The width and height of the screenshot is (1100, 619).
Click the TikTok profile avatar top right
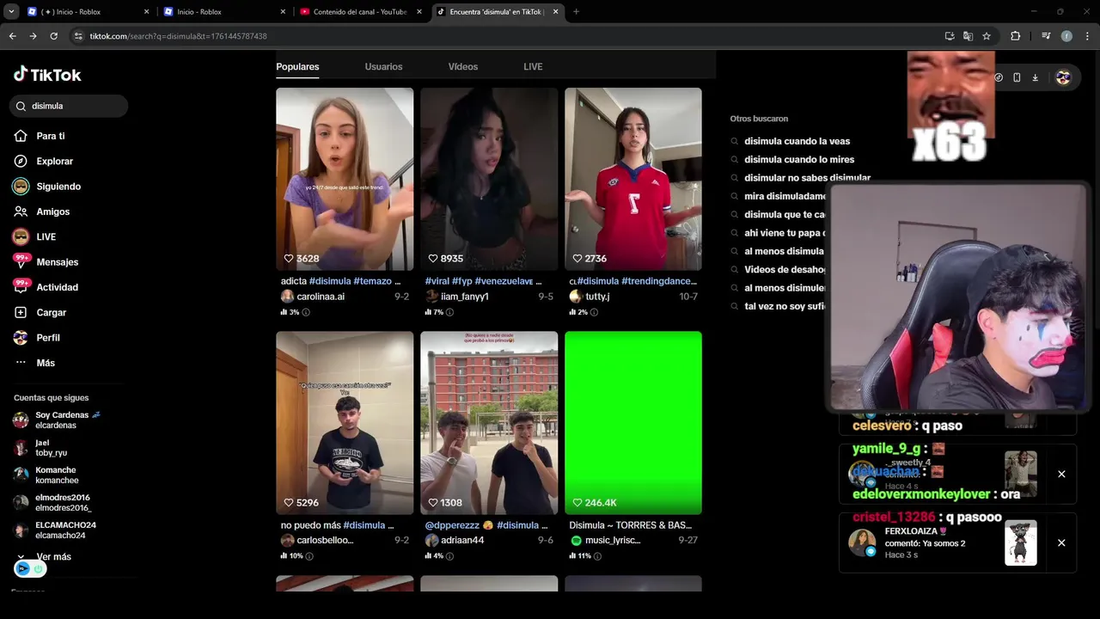(1063, 77)
